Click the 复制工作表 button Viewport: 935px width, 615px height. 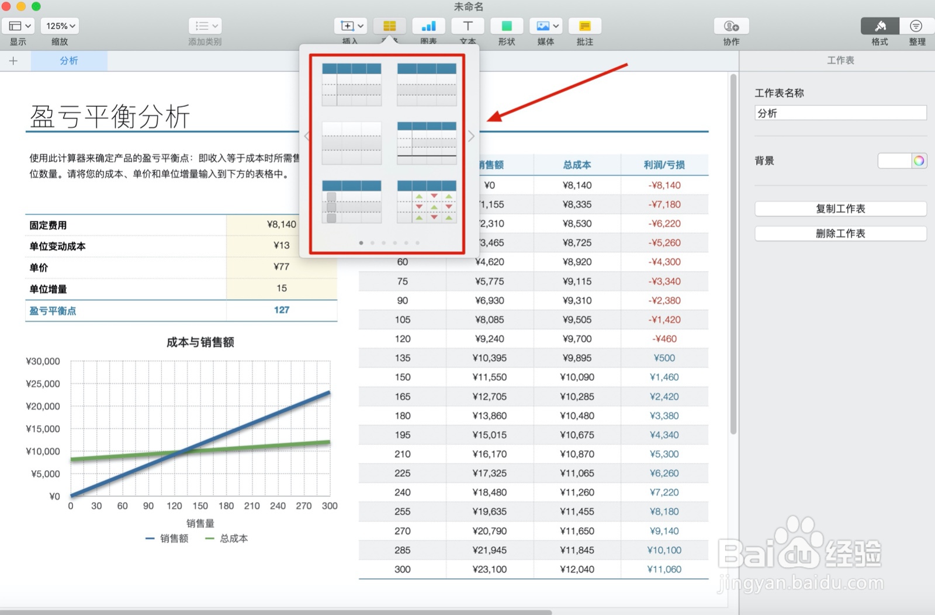840,209
